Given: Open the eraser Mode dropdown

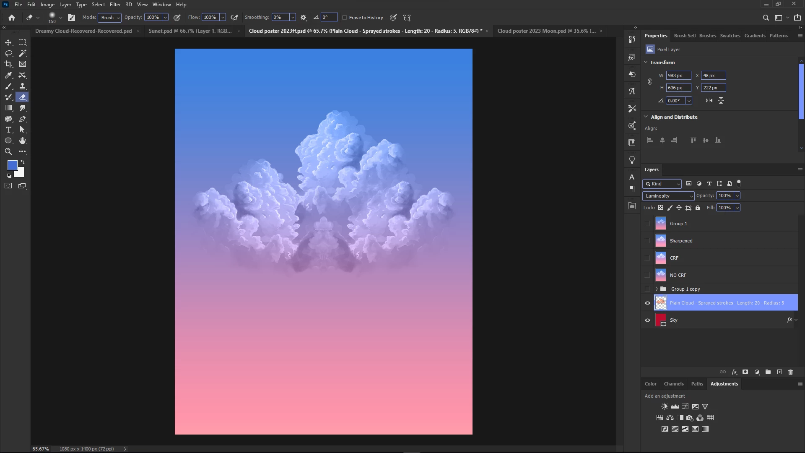Looking at the screenshot, I should coord(110,18).
